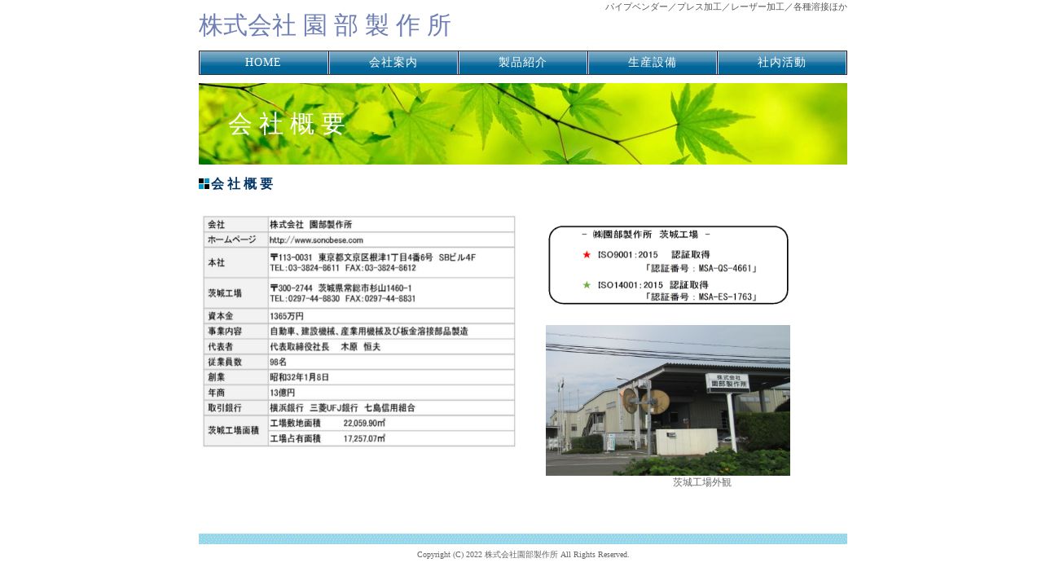Click the company overview table image
The width and height of the screenshot is (1046, 567).
359,331
